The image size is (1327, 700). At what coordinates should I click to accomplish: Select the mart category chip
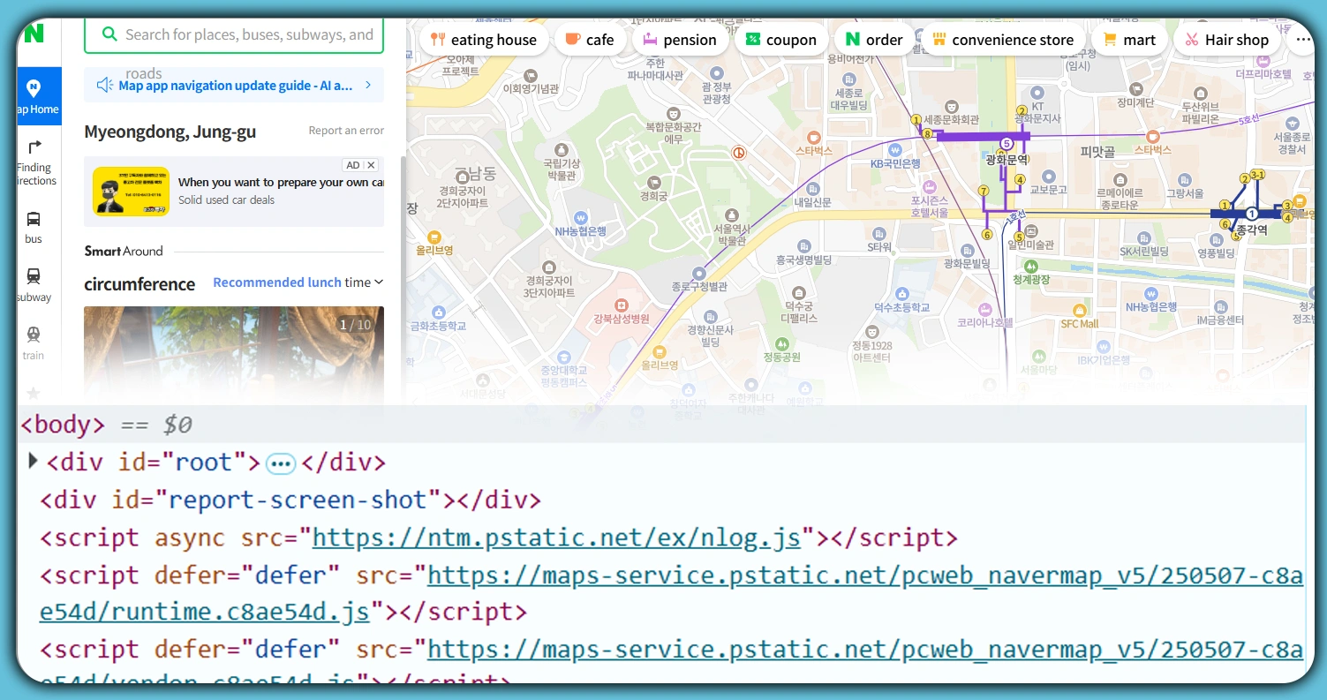[x=1129, y=39]
